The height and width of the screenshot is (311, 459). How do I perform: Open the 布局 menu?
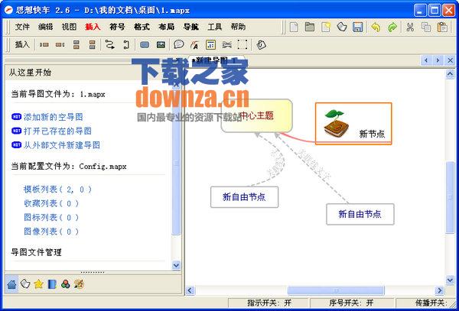click(166, 27)
